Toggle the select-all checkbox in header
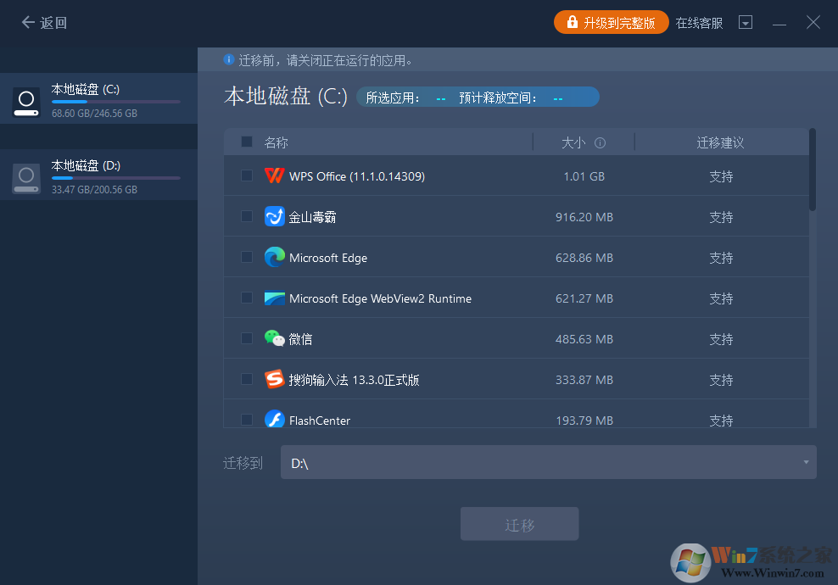This screenshot has height=585, width=838. (x=246, y=142)
